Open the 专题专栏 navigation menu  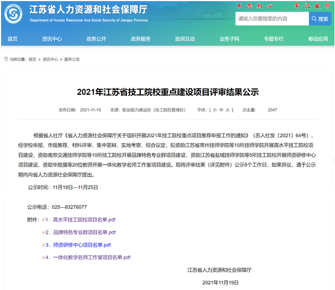pos(273,39)
